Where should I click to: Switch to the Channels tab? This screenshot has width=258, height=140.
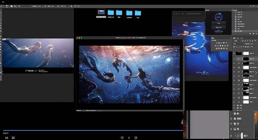[x=238, y=38]
